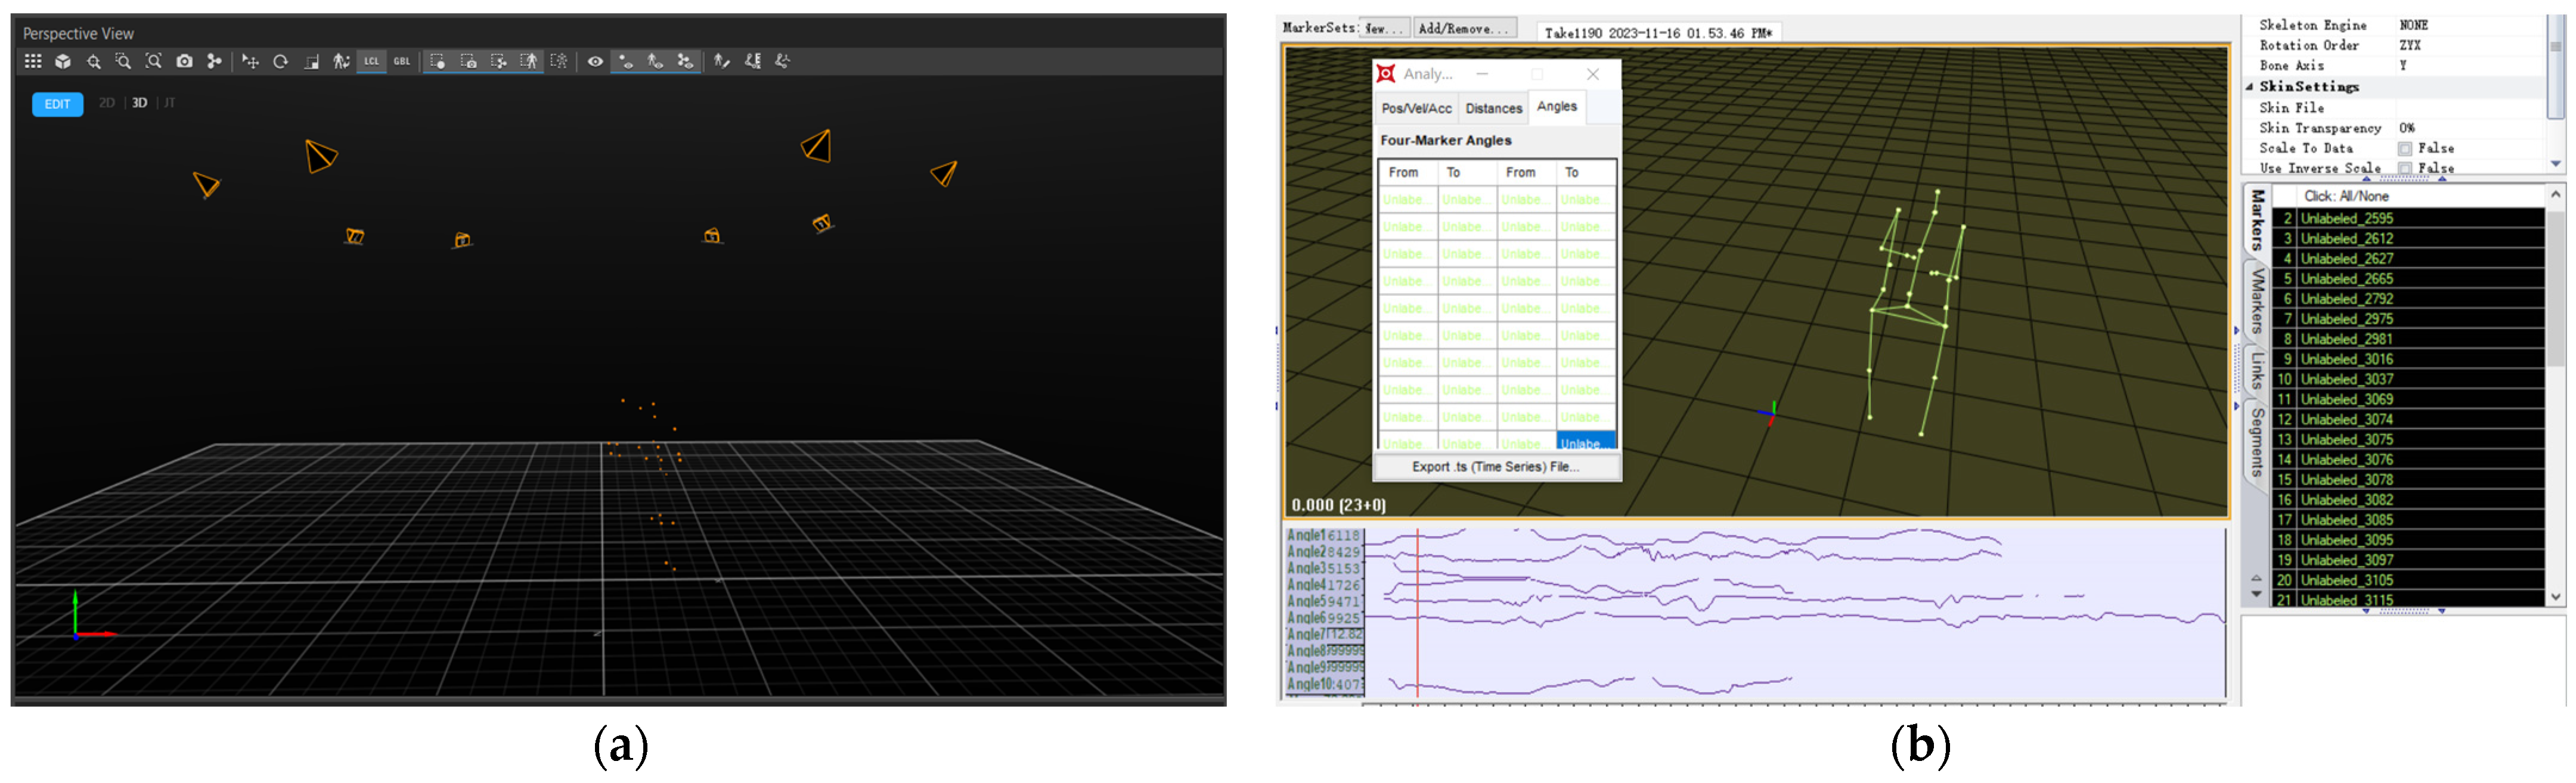Check the Scale To Data checkbox

(x=2404, y=149)
